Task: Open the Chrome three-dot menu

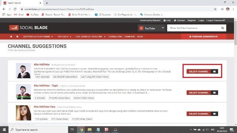Action: tap(233, 9)
